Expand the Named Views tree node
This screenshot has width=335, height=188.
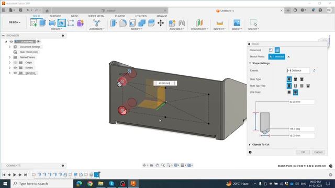[x=9, y=57]
